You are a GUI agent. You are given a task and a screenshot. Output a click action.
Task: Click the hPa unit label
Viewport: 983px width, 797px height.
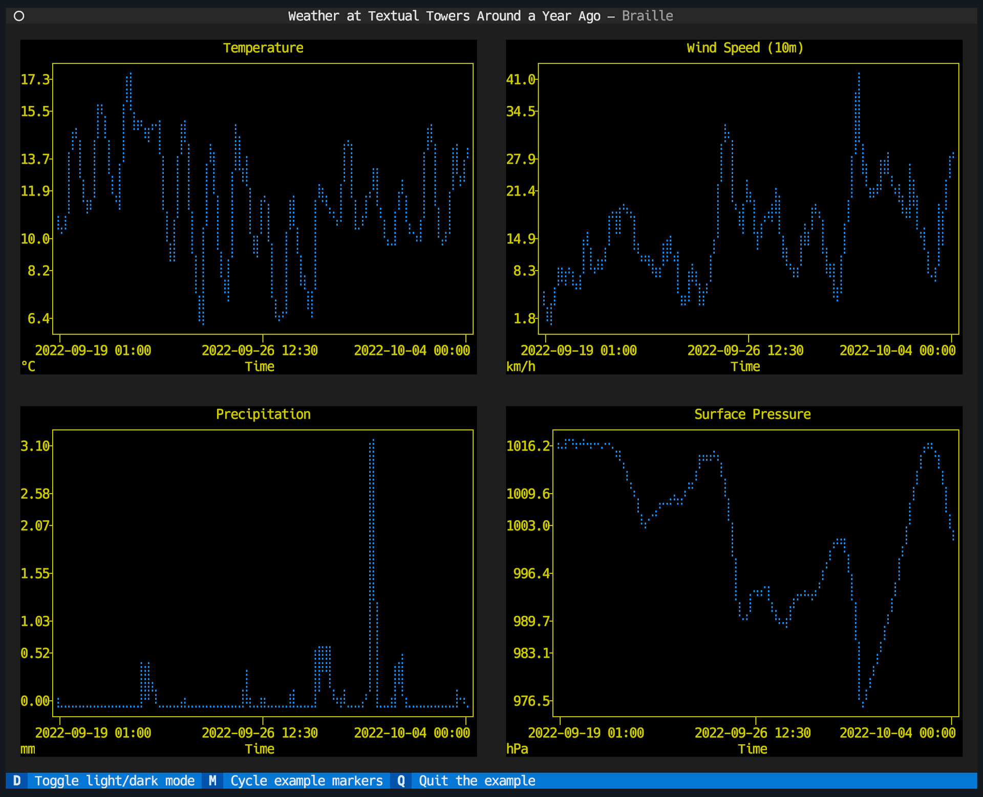tap(517, 749)
